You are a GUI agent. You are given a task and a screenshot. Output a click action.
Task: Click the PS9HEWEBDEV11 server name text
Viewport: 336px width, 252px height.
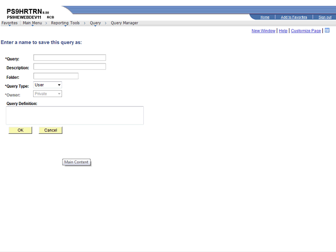(x=24, y=17)
